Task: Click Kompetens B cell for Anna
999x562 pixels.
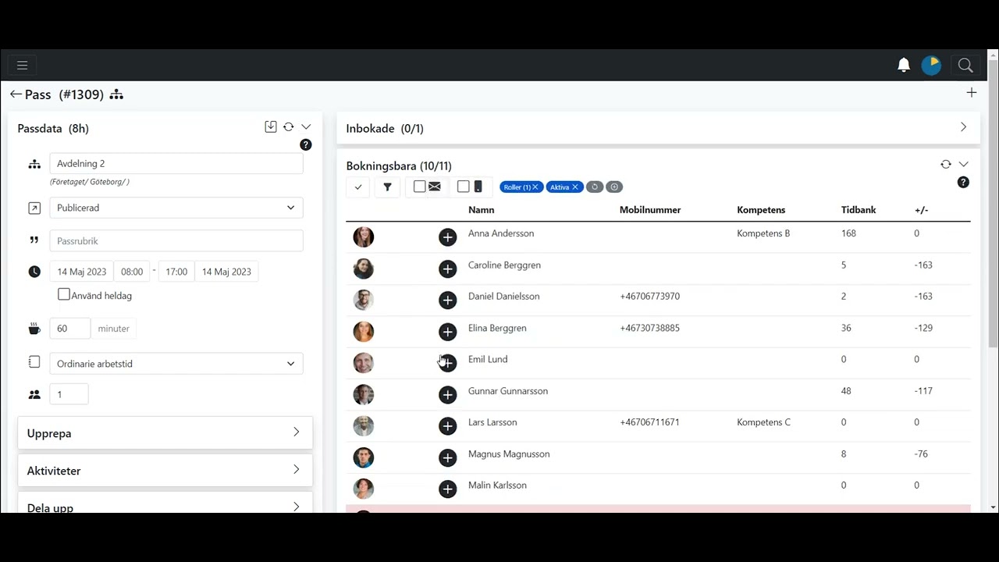Action: tap(763, 233)
